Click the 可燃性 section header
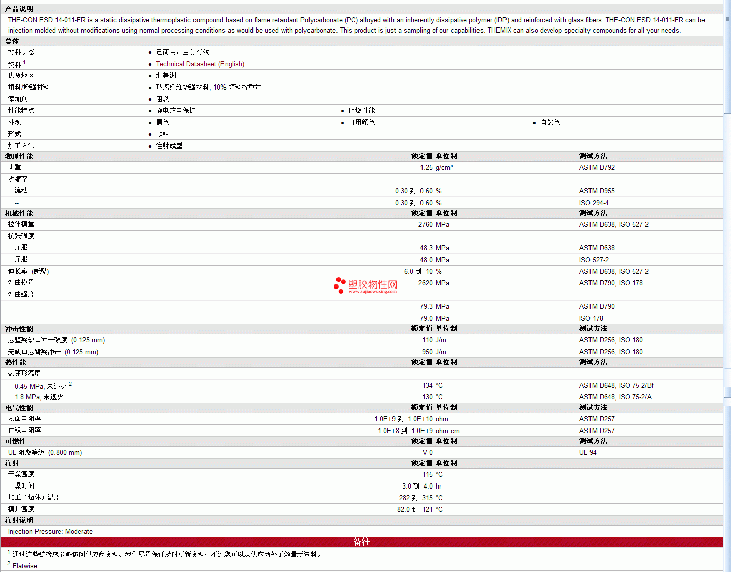This screenshot has height=572, width=731. [15, 441]
